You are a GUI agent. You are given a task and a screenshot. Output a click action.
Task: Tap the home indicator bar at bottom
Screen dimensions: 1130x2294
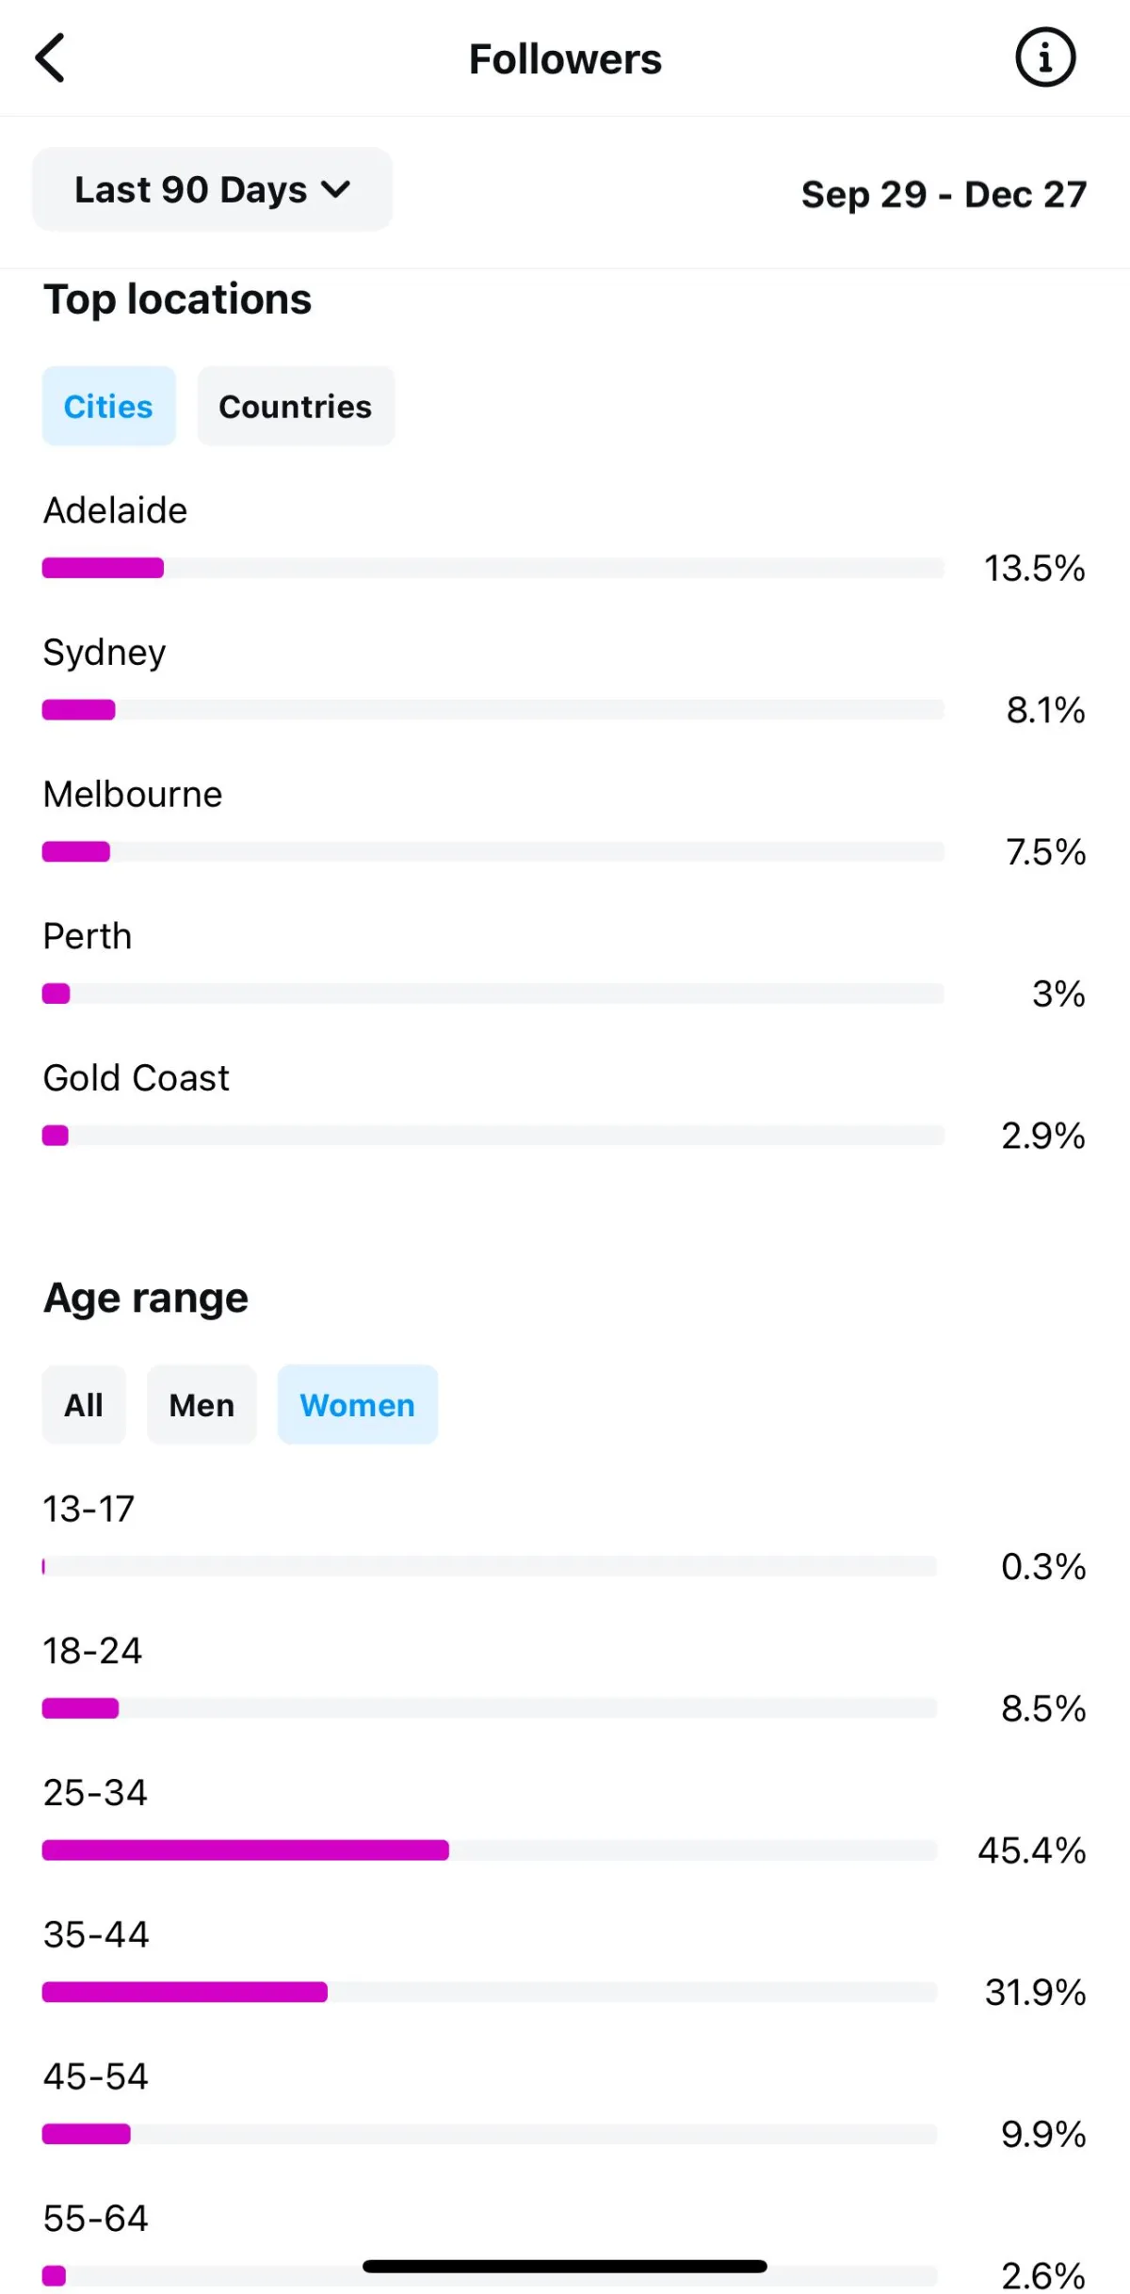565,2266
